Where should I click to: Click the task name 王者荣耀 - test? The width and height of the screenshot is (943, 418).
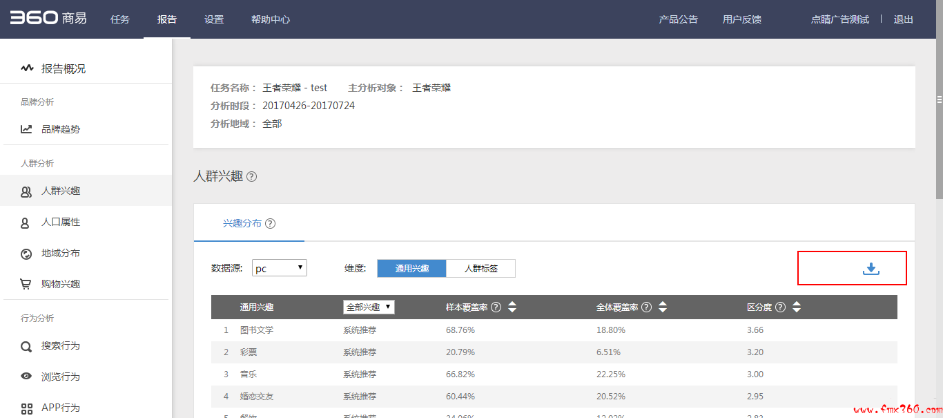(x=295, y=88)
